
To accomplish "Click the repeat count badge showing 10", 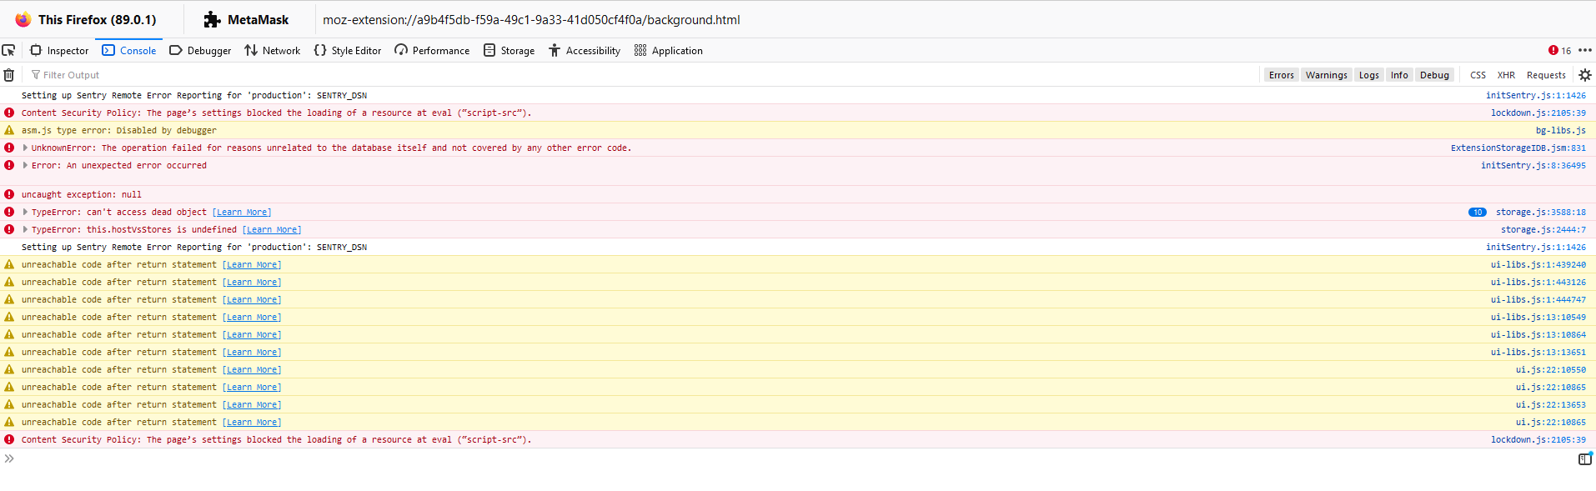I will click(1477, 212).
